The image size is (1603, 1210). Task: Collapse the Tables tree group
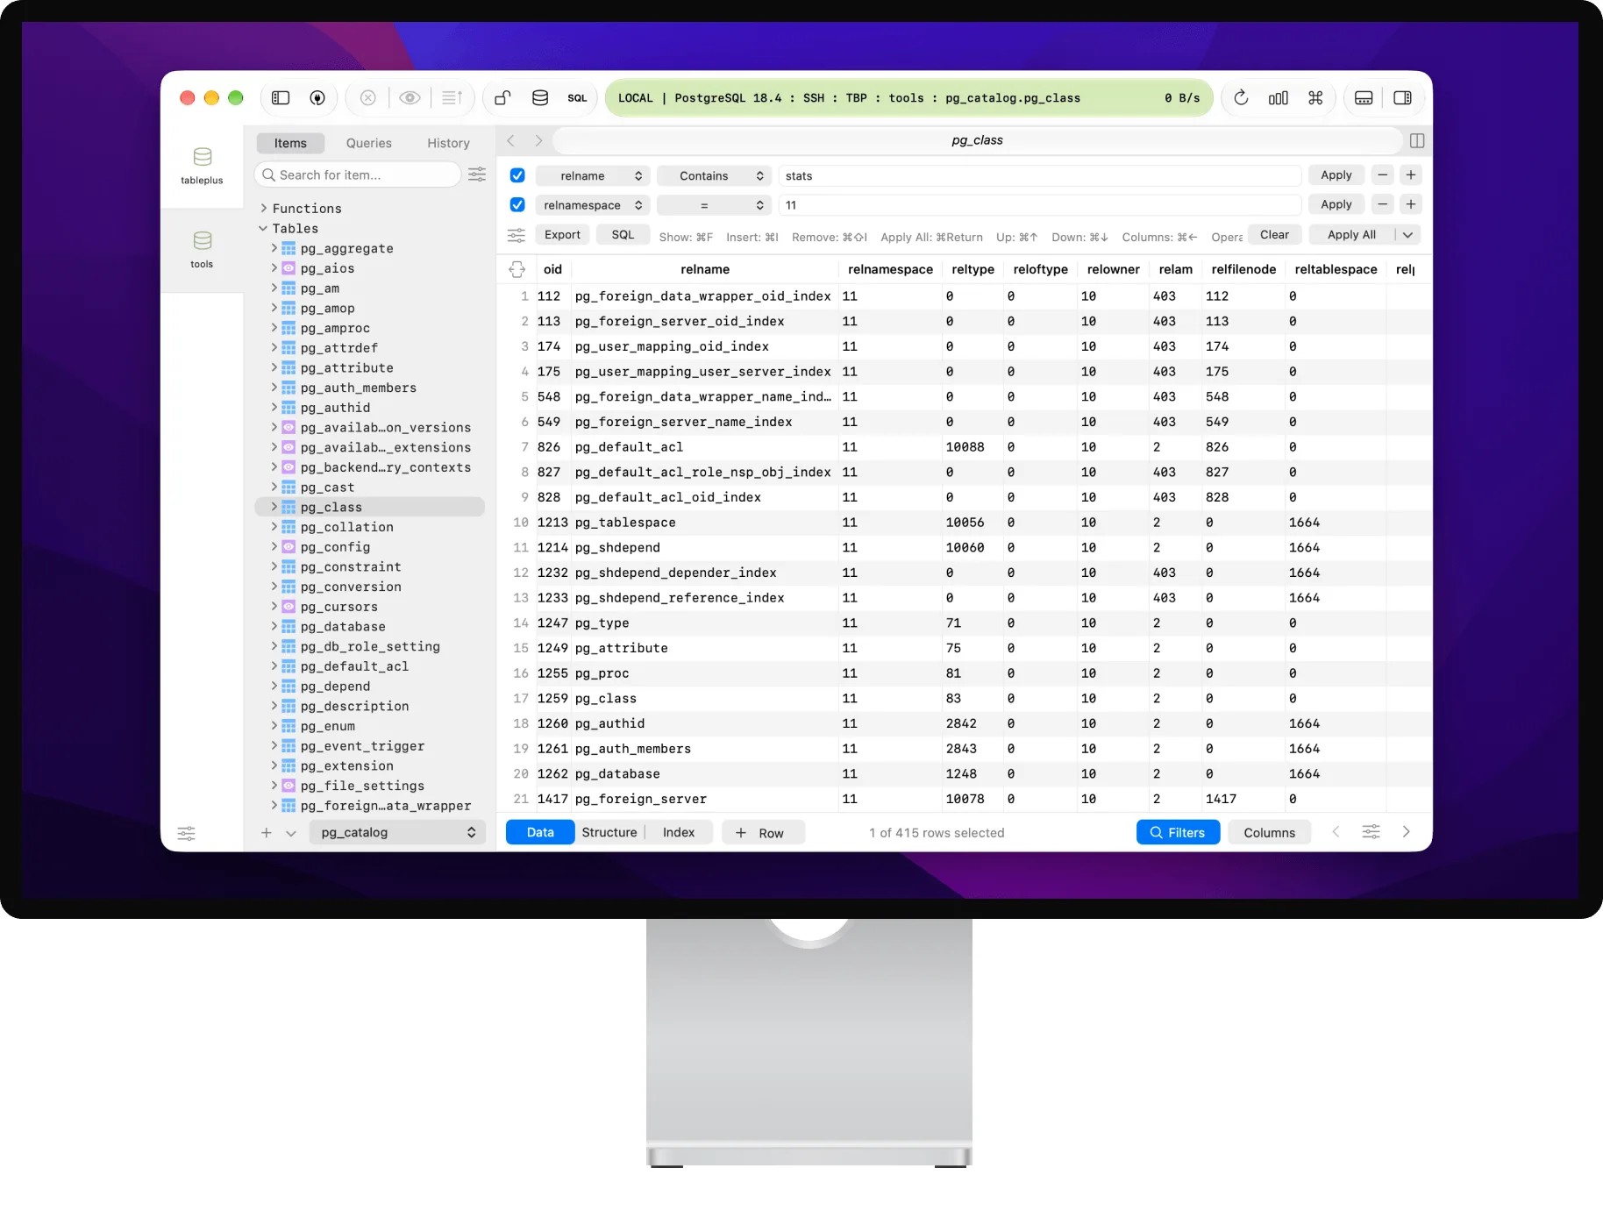pos(263,228)
